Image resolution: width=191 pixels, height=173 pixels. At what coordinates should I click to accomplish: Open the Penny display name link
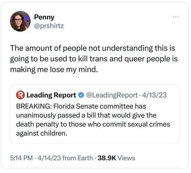[x=44, y=17]
